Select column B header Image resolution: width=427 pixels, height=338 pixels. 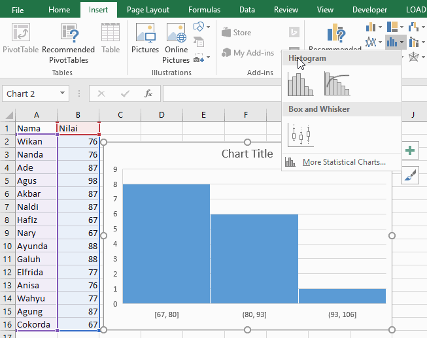[x=78, y=114]
